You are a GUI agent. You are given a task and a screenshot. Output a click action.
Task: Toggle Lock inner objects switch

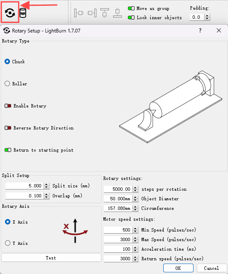tap(131, 17)
